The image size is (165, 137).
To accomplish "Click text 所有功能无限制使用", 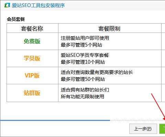I will pyautogui.click(x=82, y=97).
